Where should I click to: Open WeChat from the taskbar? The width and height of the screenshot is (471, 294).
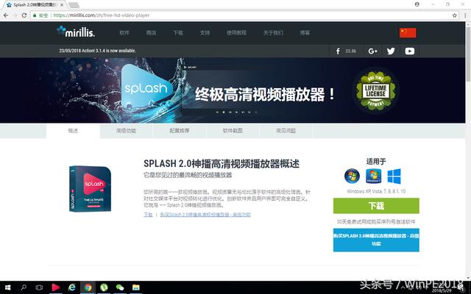point(120,287)
